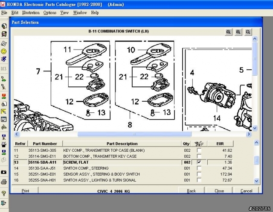This screenshot has width=273, height=212.
Task: Click the blue running man icon
Action: pos(4,59)
